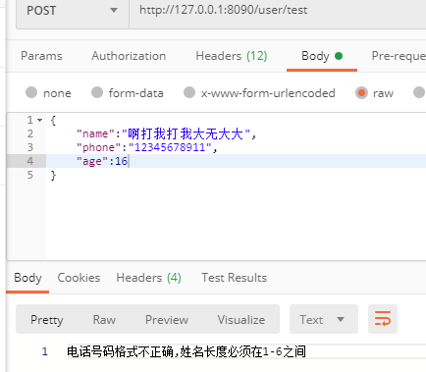Open the POST method dropdown
The image size is (426, 372).
coord(72,11)
